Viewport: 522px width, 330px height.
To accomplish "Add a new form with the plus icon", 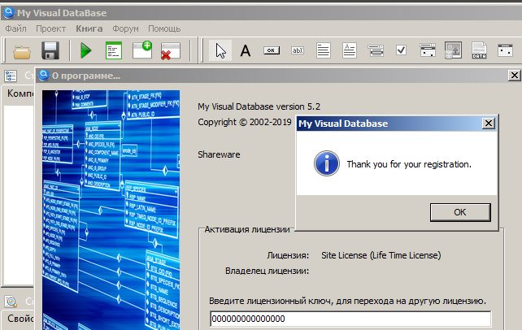I will pos(142,50).
